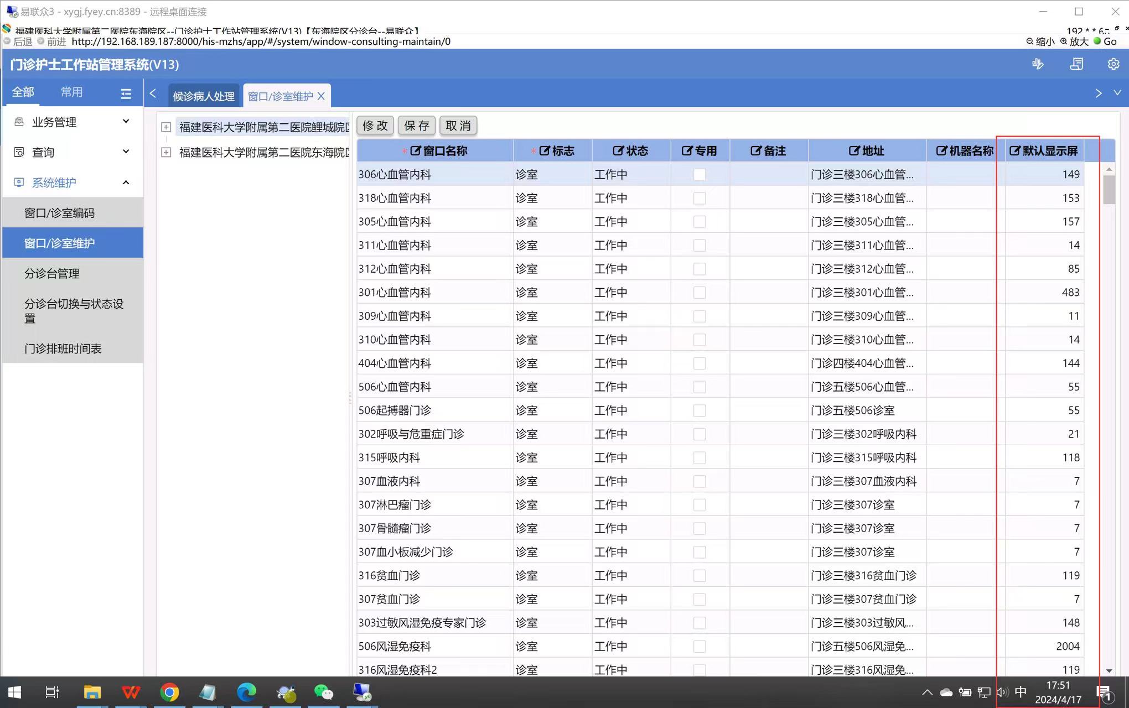Image resolution: width=1129 pixels, height=708 pixels.
Task: Check 专用 box for 307血液内科
Action: (700, 481)
